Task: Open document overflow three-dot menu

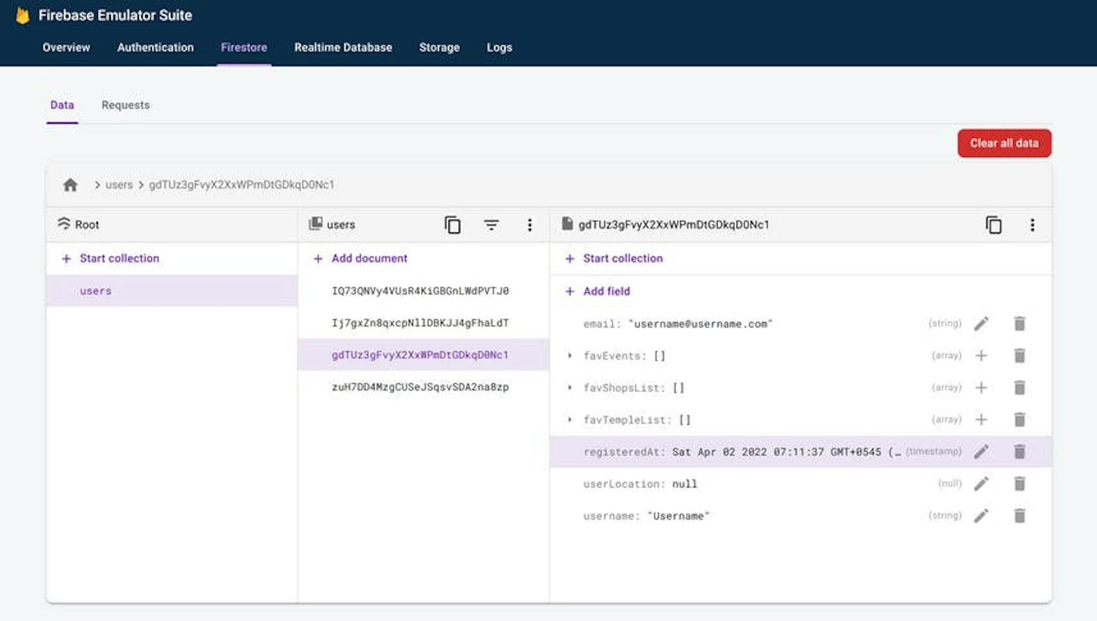Action: [x=1032, y=225]
